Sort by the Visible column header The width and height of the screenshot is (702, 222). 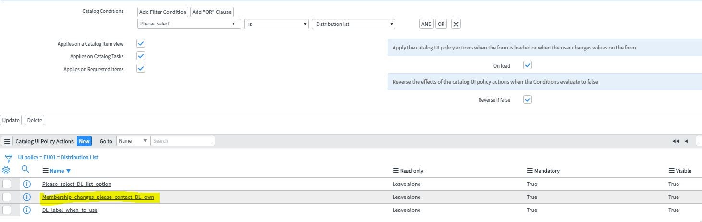point(683,171)
